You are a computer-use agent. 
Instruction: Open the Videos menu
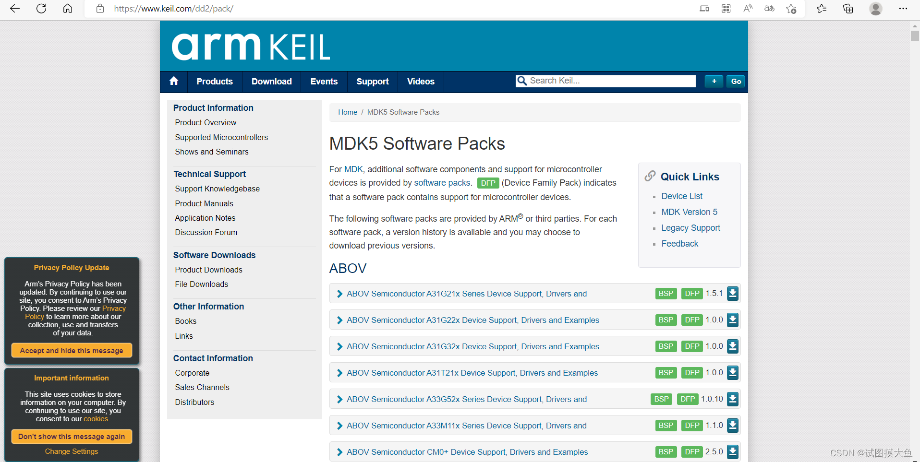click(x=421, y=82)
